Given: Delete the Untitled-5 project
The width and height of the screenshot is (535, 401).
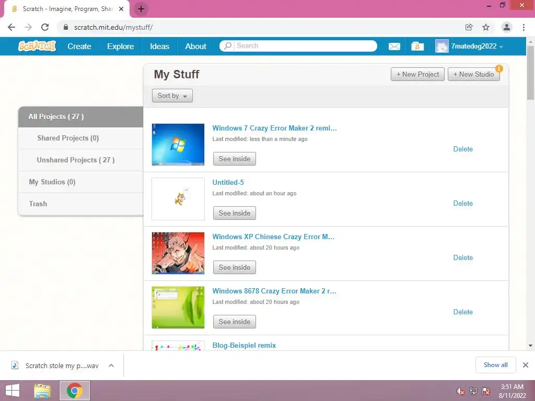Looking at the screenshot, I should point(463,203).
